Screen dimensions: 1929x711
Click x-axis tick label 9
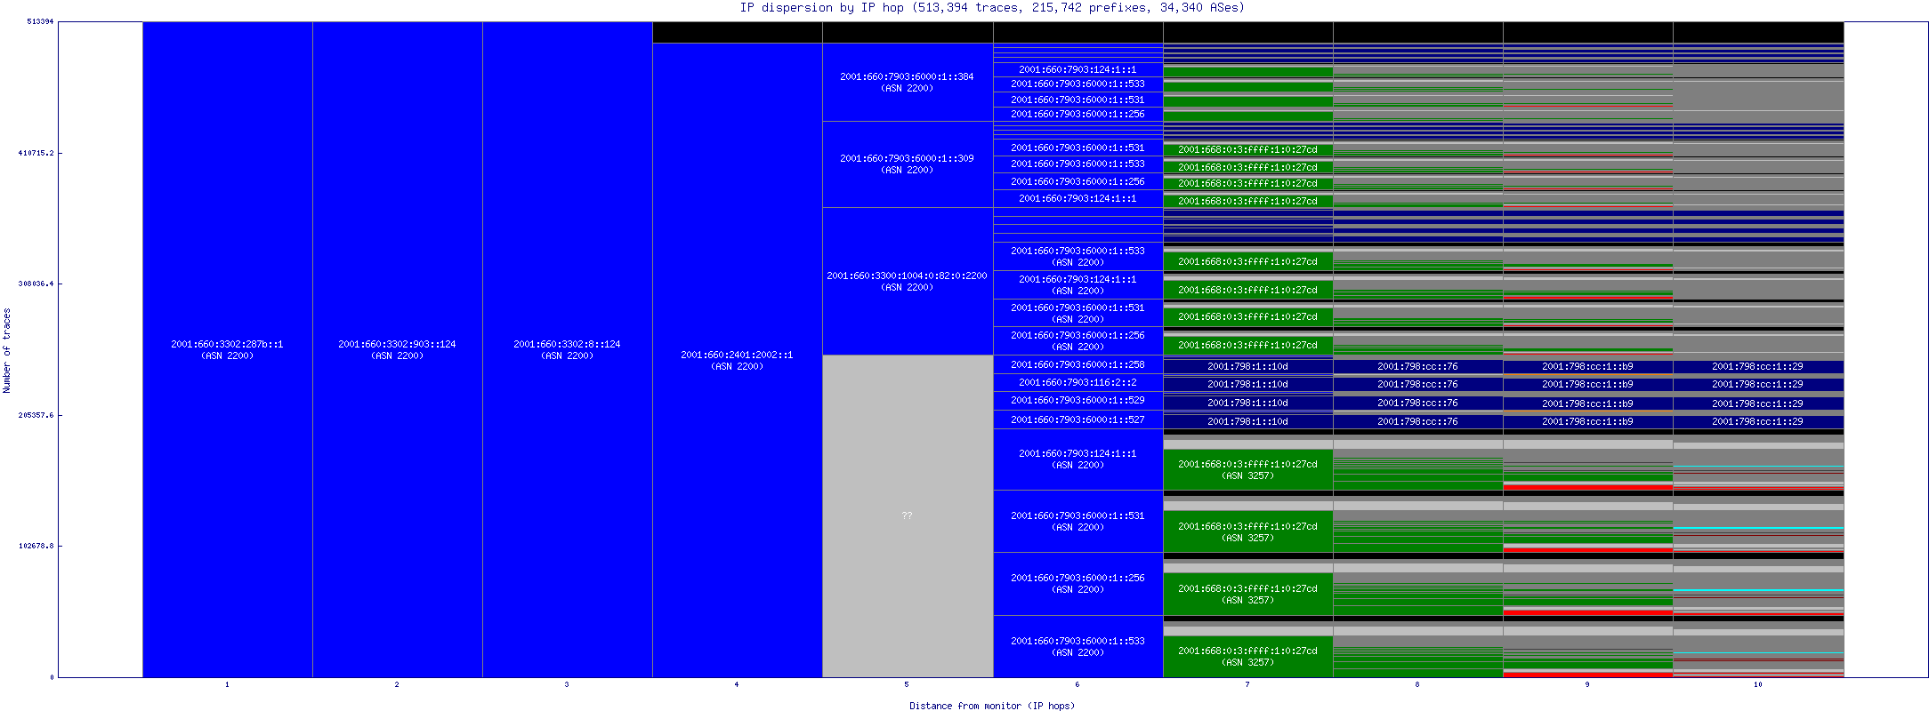point(1587,684)
